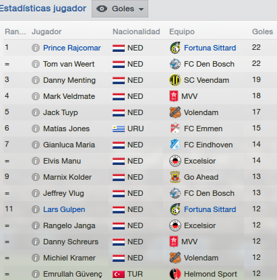Sort table by Jugador column header
277x280 pixels.
(x=47, y=32)
